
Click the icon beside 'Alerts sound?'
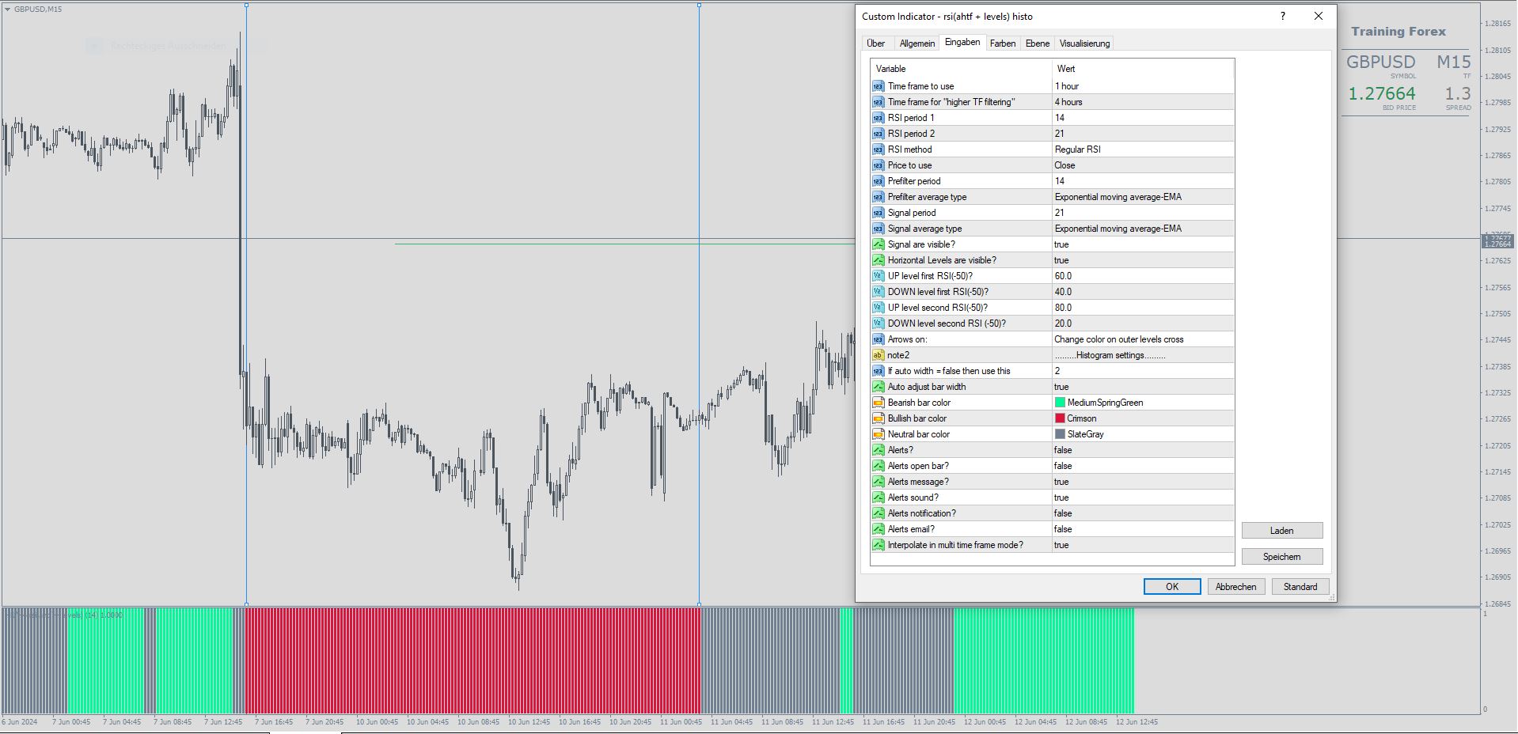click(x=878, y=498)
